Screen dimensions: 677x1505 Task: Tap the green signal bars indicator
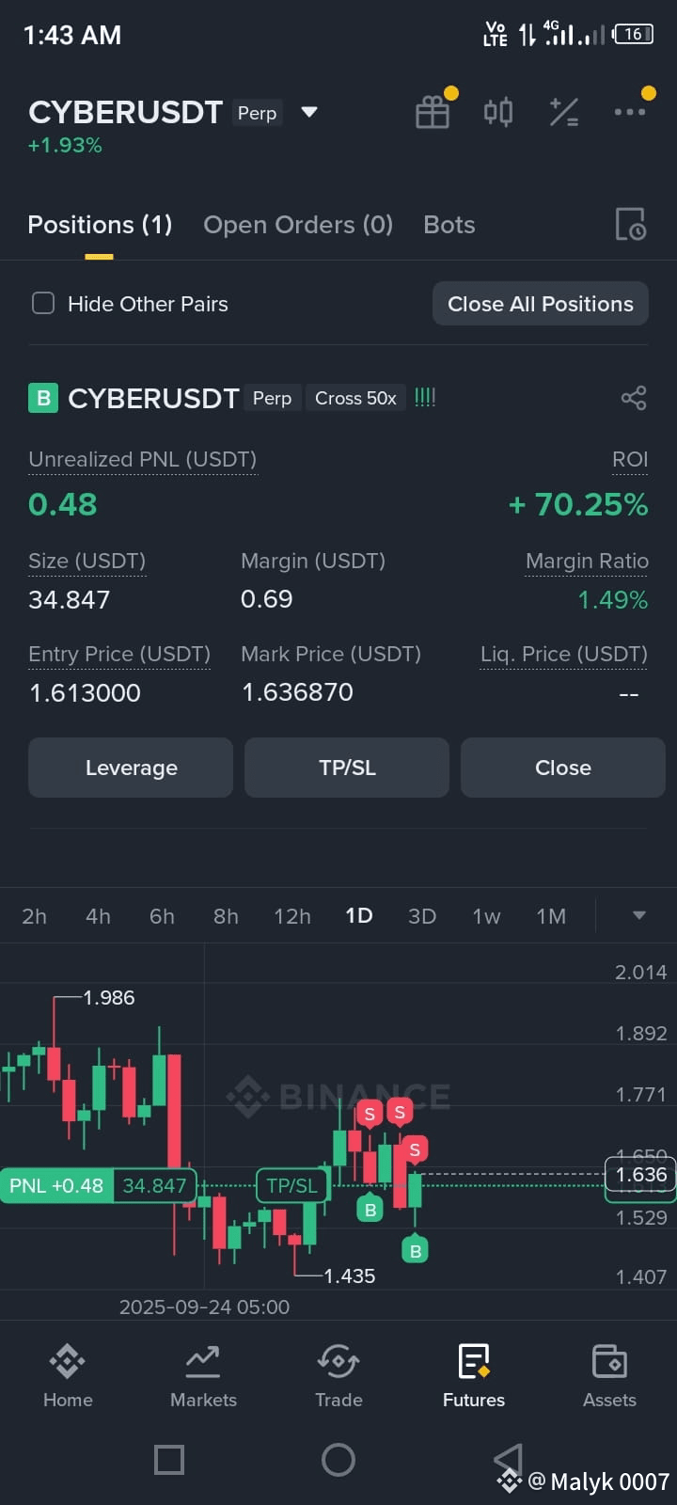(425, 397)
